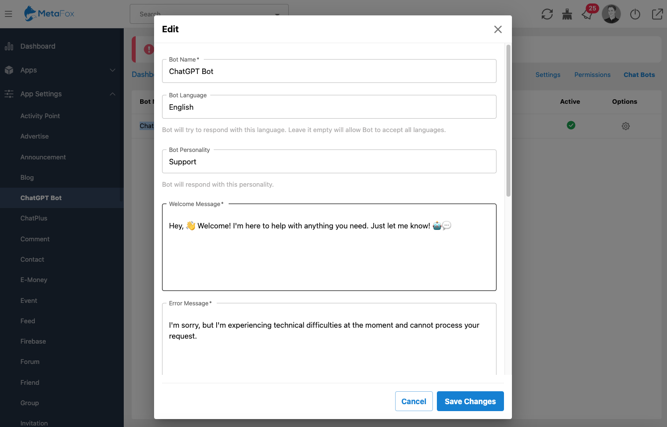The width and height of the screenshot is (667, 427).
Task: Open the Bot Language field
Action: [329, 107]
